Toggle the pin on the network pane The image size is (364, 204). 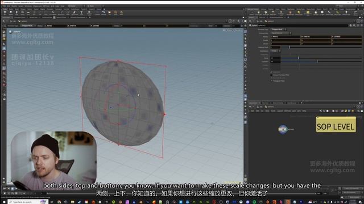coord(358,107)
